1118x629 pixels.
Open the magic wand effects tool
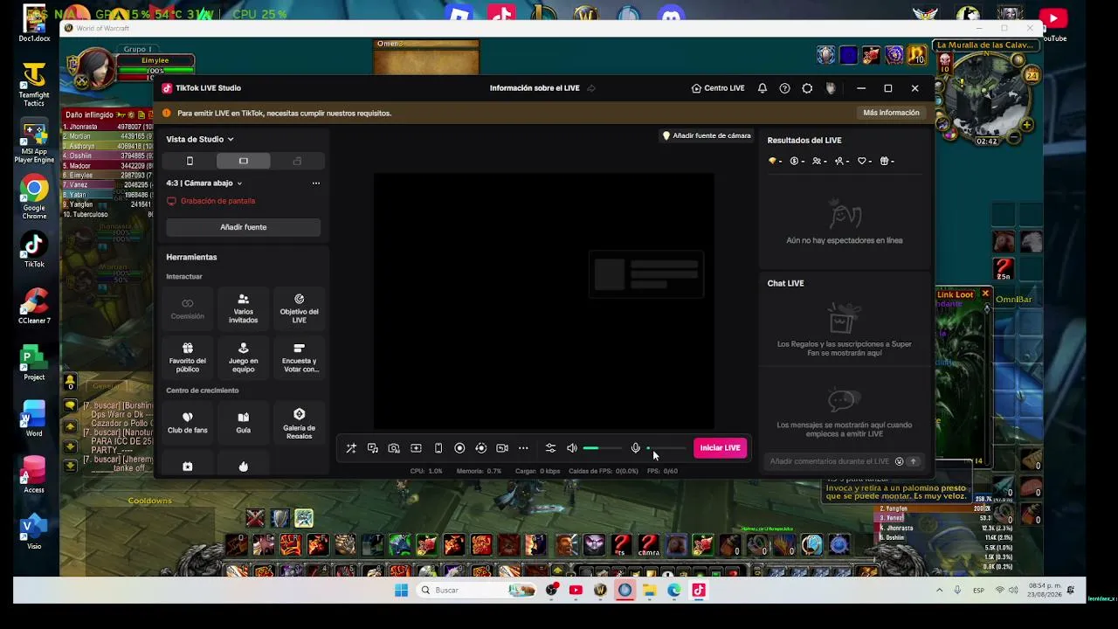point(351,448)
